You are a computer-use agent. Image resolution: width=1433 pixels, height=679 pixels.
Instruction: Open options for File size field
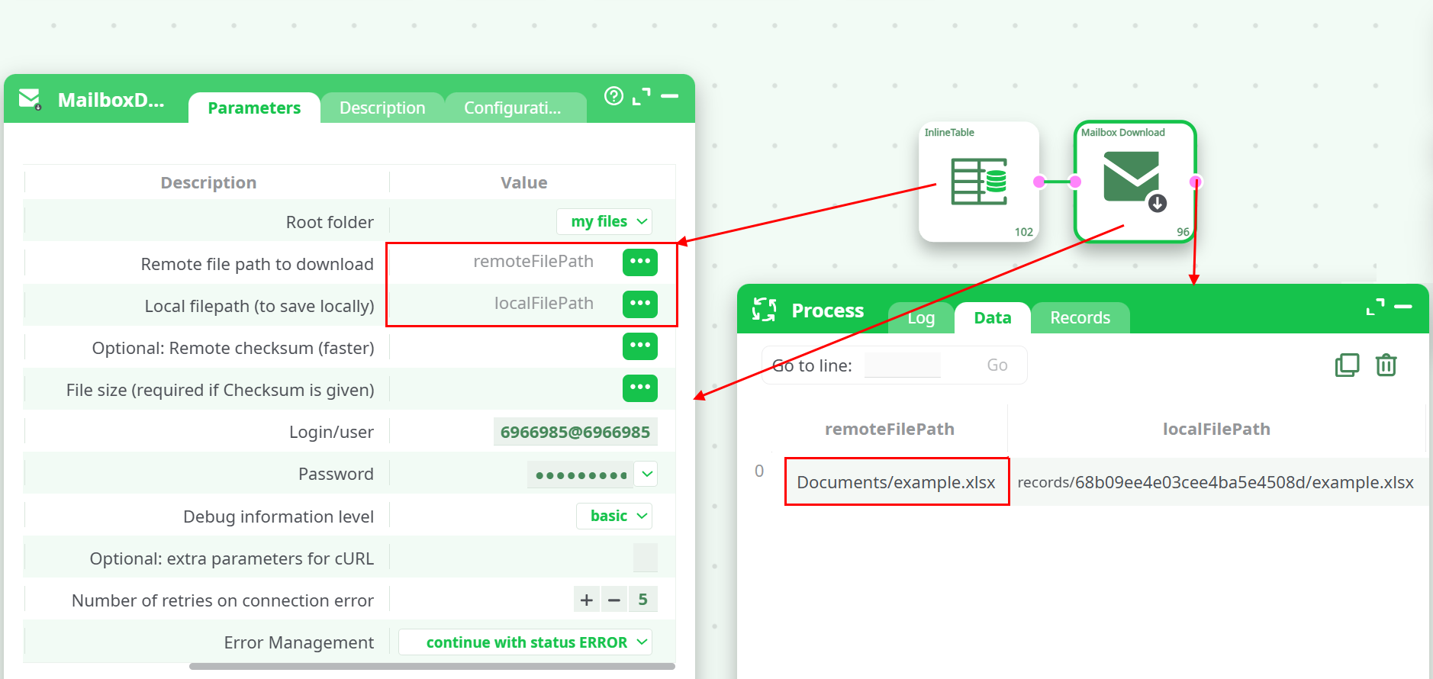(x=639, y=388)
